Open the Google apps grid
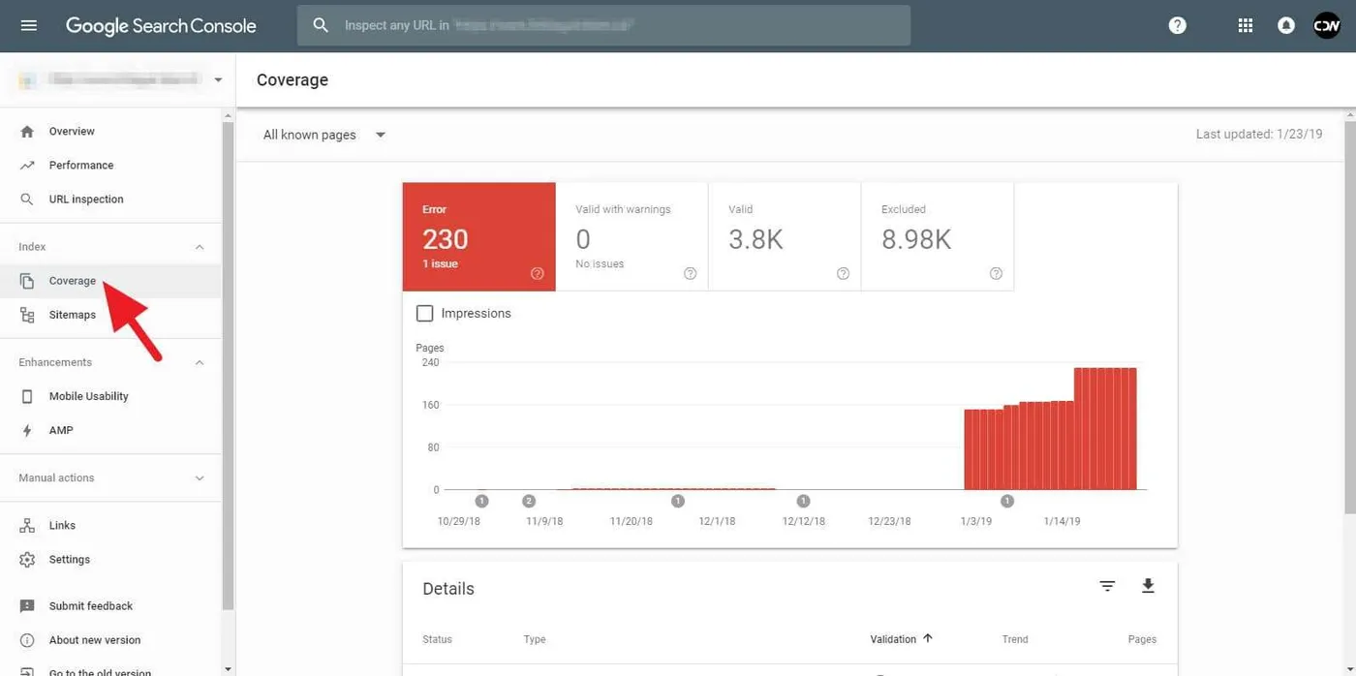 (x=1246, y=25)
